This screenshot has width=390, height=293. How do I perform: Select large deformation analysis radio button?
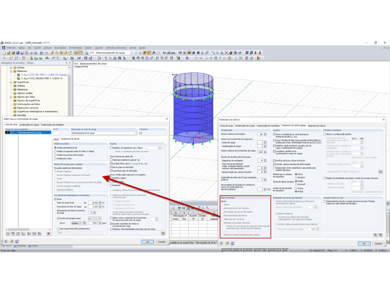pyautogui.click(x=55, y=155)
